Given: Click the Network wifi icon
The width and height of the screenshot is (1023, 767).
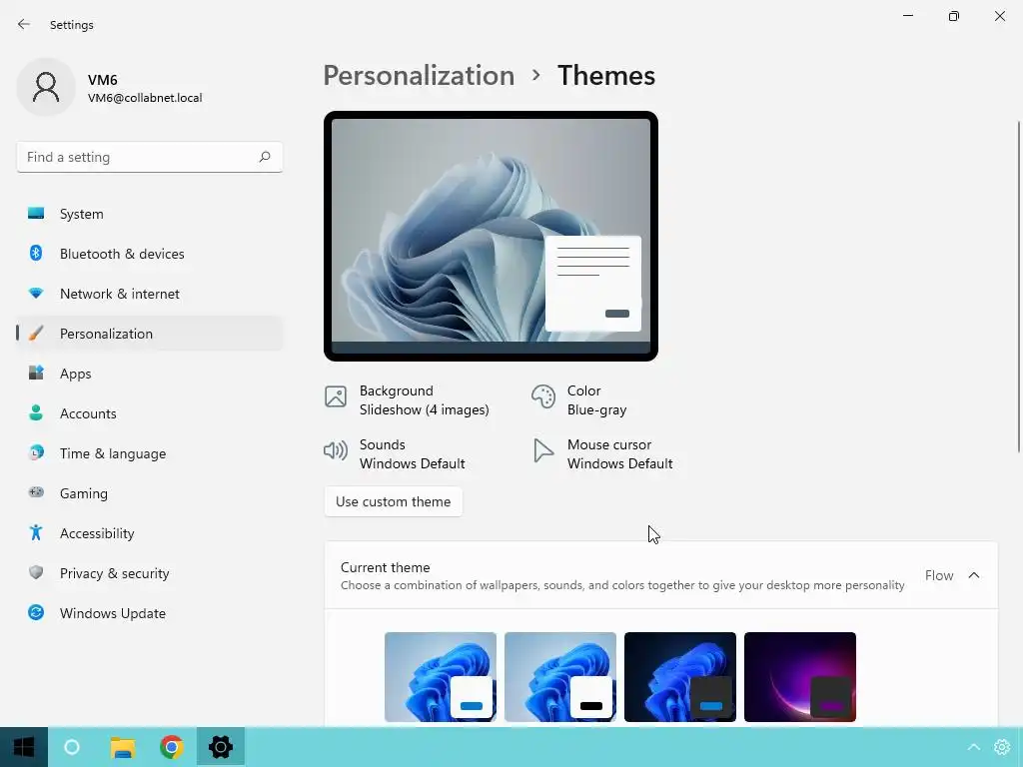Looking at the screenshot, I should pyautogui.click(x=36, y=294).
